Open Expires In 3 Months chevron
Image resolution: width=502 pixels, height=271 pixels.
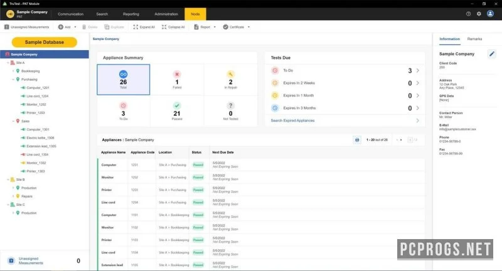[x=417, y=108]
